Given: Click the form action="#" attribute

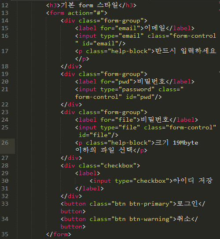Looking at the screenshot, I should coord(86,13).
